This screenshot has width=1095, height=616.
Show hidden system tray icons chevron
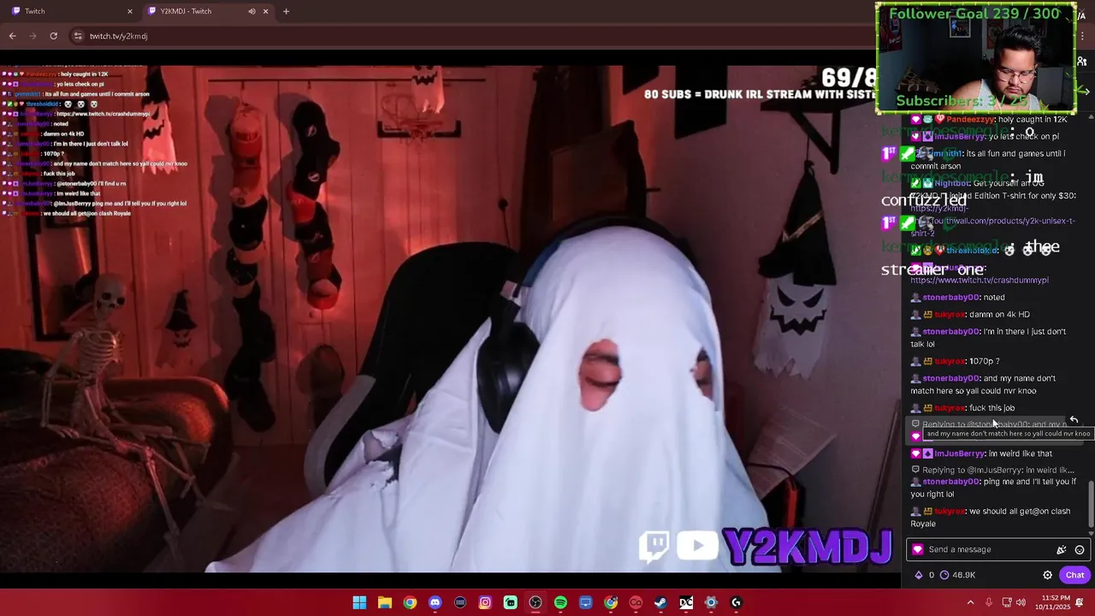pos(970,602)
